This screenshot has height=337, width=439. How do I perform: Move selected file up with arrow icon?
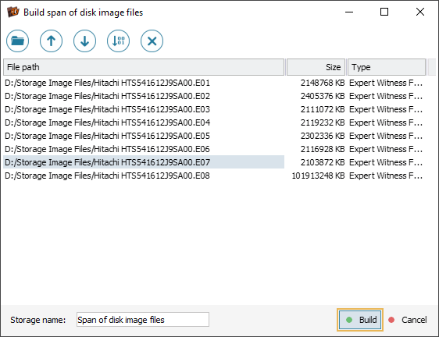(52, 41)
